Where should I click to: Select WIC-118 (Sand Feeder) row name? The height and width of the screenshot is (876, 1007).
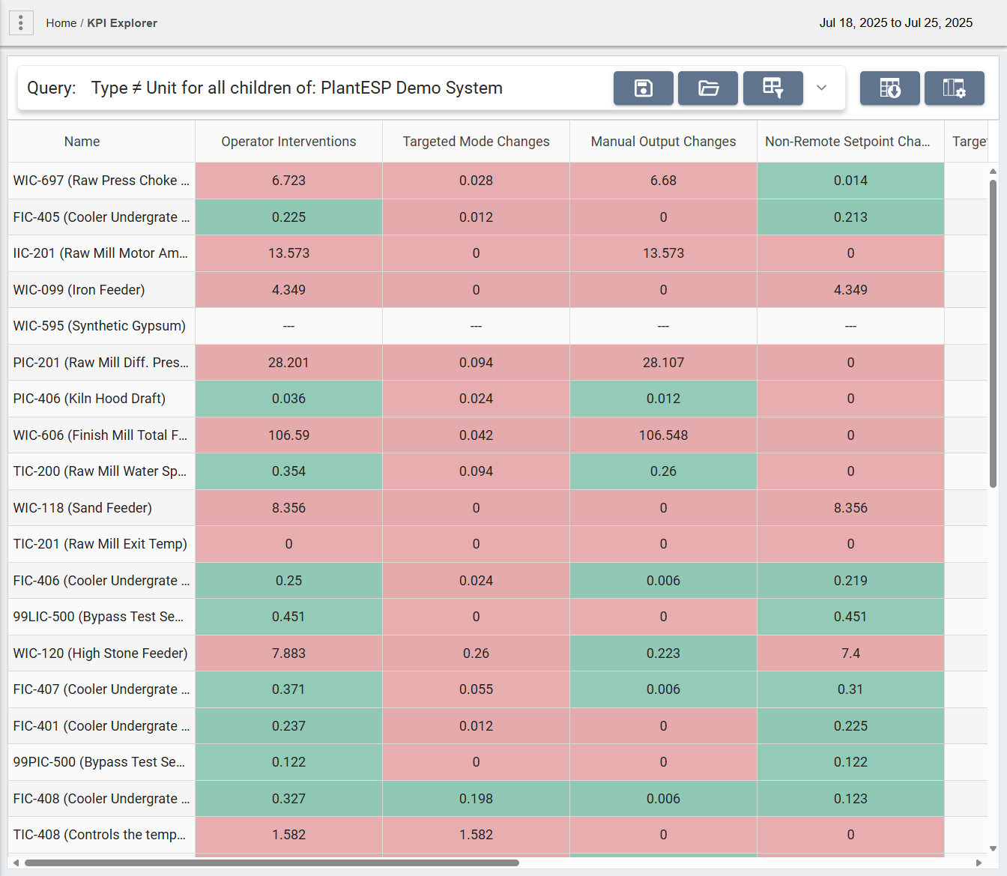click(102, 508)
